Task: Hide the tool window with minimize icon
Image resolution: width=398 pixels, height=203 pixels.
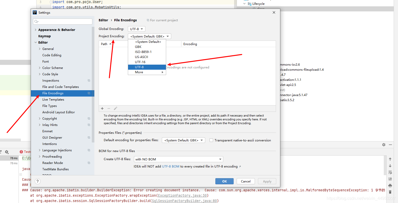Action: click(x=390, y=145)
